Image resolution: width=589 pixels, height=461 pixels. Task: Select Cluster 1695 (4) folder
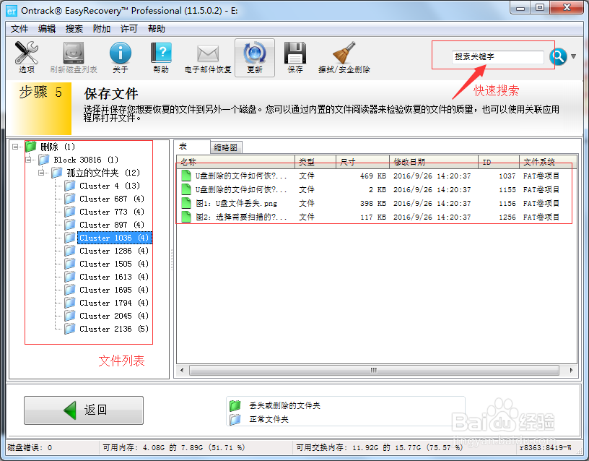coord(106,290)
